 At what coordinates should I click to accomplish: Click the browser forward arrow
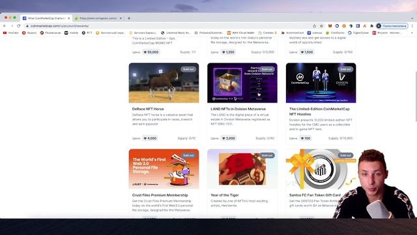(x=12, y=26)
